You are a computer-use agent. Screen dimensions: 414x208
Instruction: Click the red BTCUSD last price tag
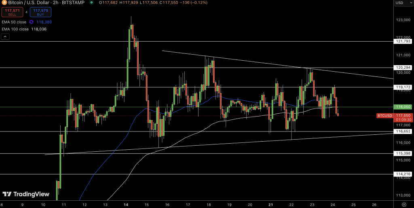point(385,116)
